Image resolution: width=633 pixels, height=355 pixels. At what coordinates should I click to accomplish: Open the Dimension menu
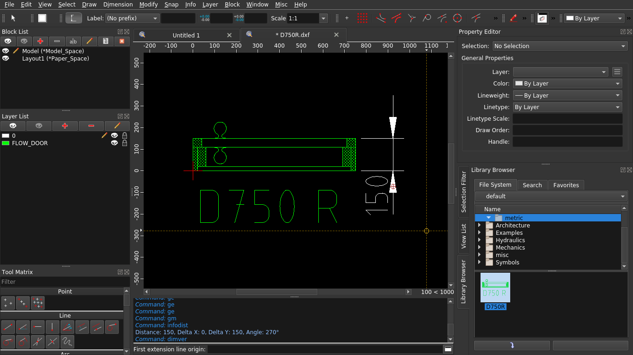tap(118, 4)
